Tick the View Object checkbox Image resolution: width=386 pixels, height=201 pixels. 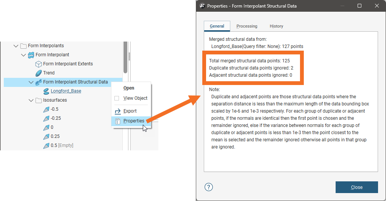pos(117,98)
